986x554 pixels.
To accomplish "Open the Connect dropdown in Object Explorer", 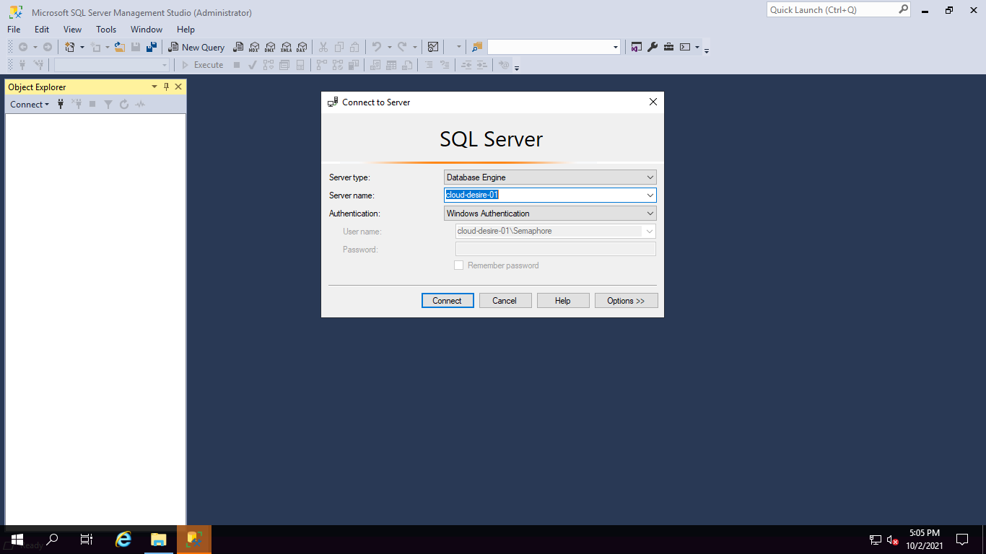I will [30, 105].
